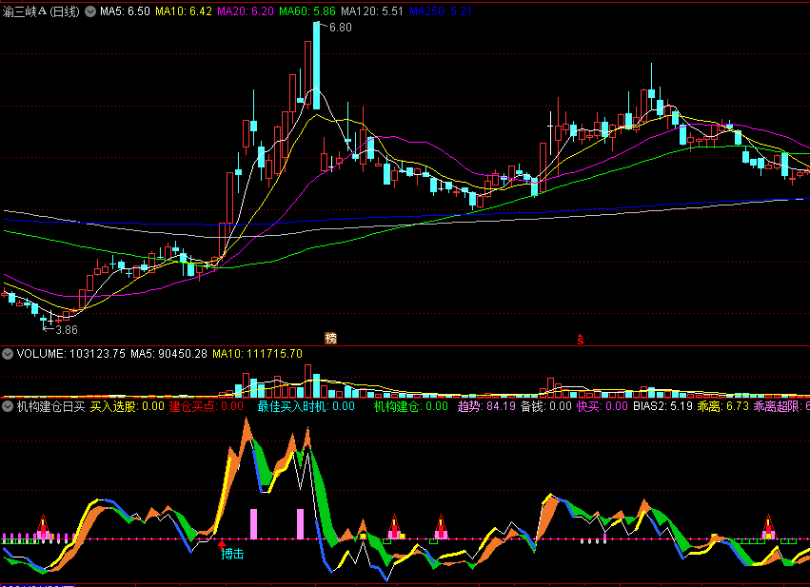The image size is (810, 587).
Task: Click the 最佳买入时机: 0.00 value
Action: (306, 406)
